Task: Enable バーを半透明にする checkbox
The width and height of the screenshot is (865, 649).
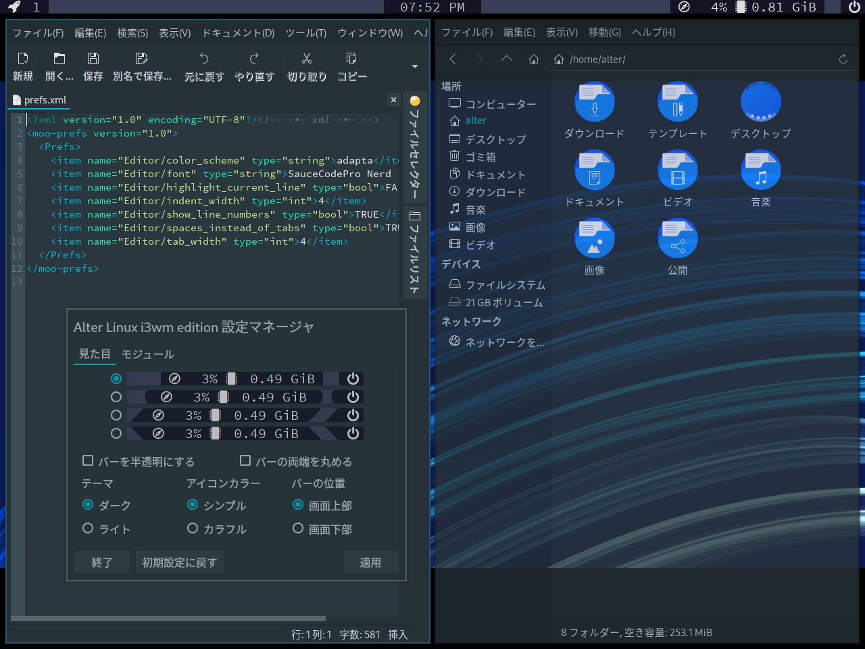Action: pyautogui.click(x=88, y=461)
